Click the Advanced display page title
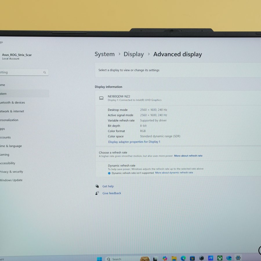 (177, 54)
